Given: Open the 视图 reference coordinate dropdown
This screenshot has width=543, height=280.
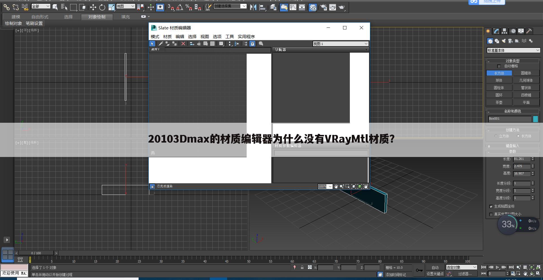Looking at the screenshot, I should coord(126,6).
